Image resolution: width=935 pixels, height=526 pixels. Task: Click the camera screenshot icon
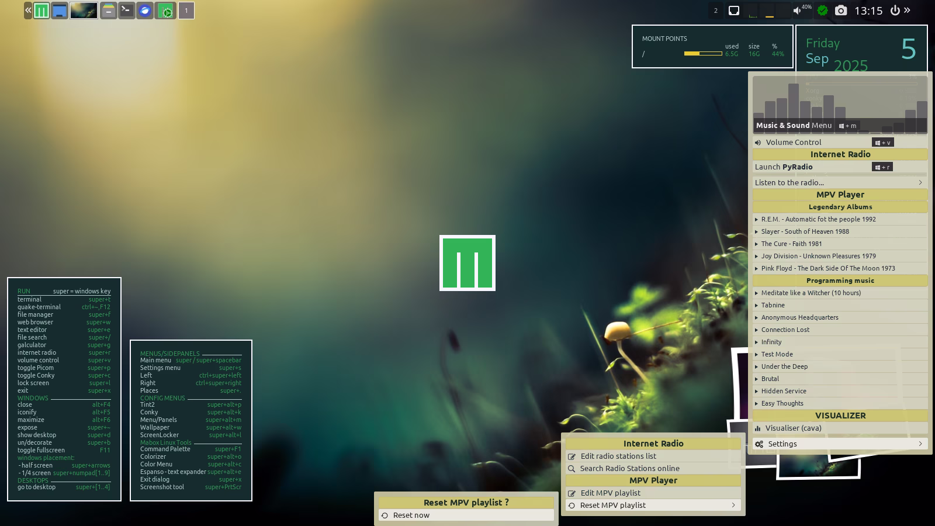tap(840, 11)
